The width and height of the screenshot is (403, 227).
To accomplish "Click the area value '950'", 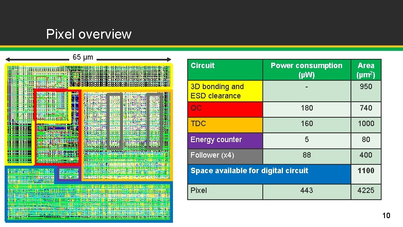I will pyautogui.click(x=366, y=87).
